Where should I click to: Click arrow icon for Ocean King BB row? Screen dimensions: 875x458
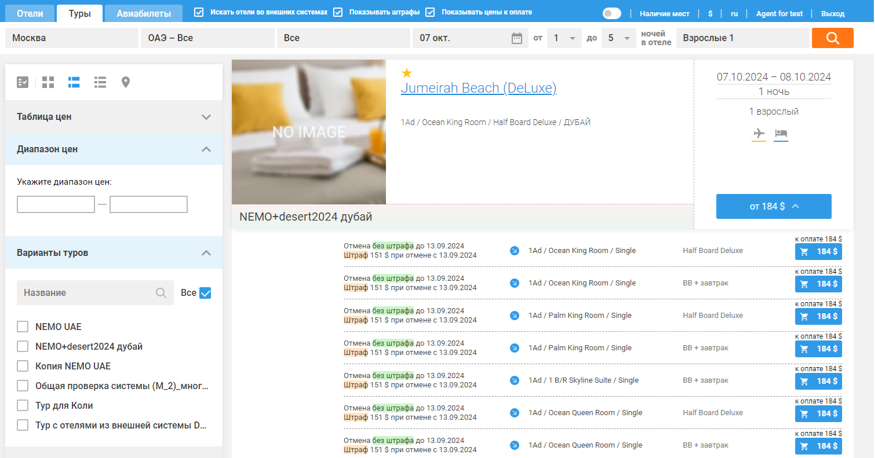[514, 283]
